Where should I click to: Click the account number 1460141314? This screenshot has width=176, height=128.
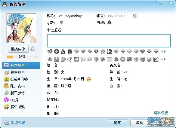(x=116, y=16)
